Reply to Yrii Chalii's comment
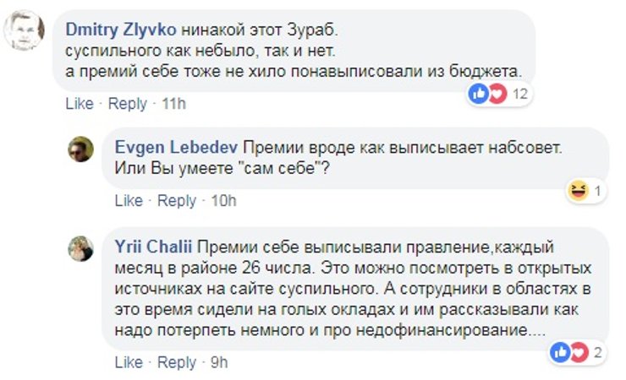This screenshot has width=626, height=380. (x=177, y=362)
